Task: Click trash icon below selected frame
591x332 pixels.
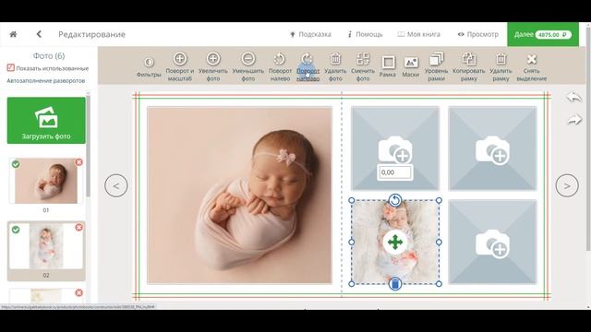Action: click(395, 284)
